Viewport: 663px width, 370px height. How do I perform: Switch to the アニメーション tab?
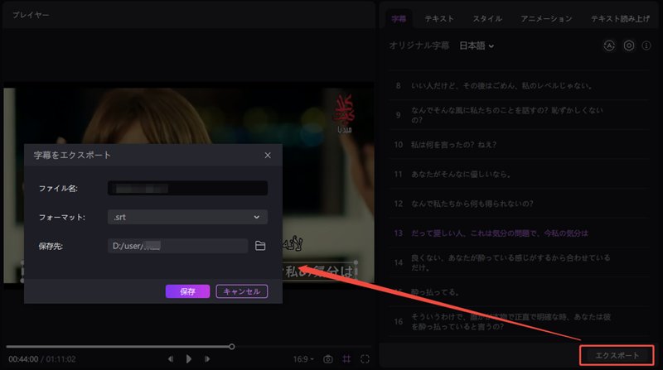[546, 19]
